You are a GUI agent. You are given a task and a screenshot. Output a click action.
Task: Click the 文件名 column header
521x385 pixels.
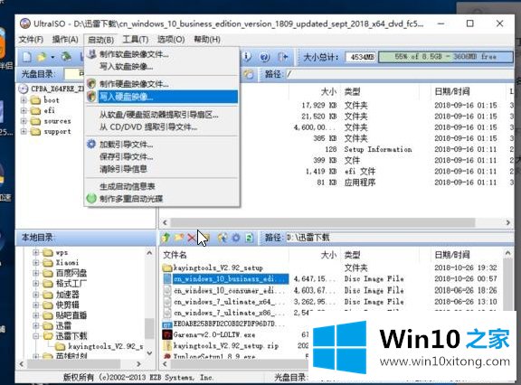coord(175,255)
